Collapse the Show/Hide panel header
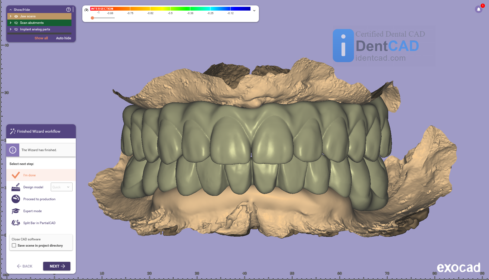The image size is (489, 280). click(x=11, y=10)
